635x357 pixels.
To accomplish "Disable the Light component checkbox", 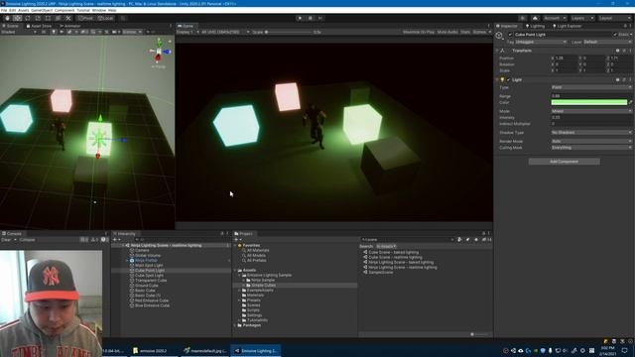I will coord(509,79).
